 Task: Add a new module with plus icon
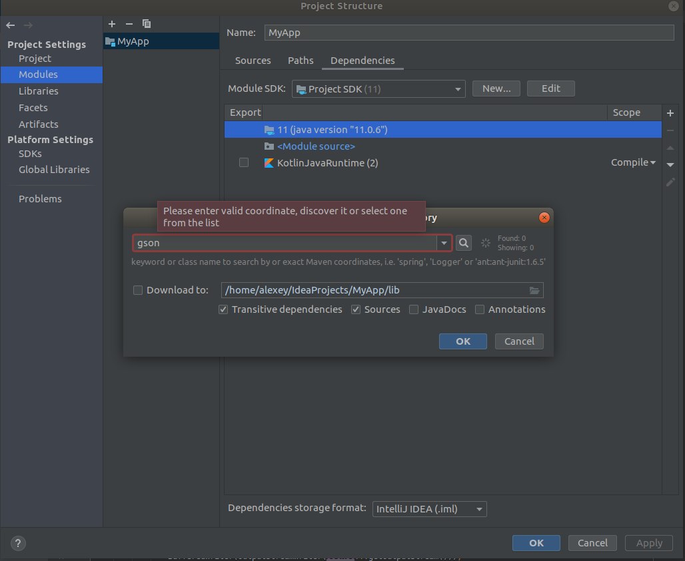click(x=112, y=24)
